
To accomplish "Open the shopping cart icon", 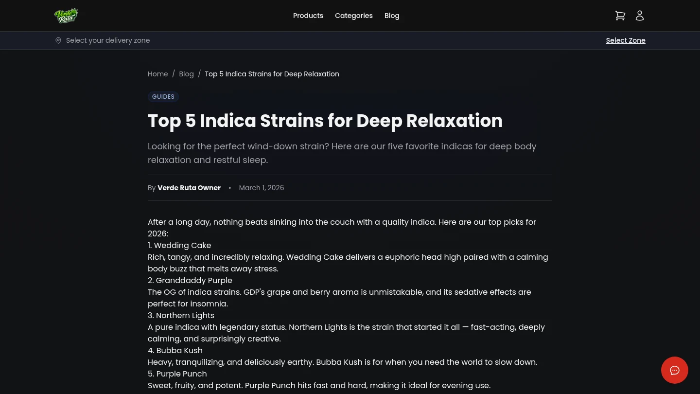I will (620, 16).
